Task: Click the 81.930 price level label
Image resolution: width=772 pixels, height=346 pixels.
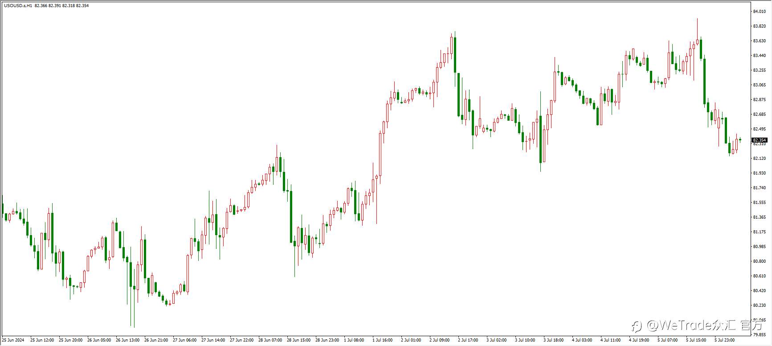Action: [x=760, y=173]
